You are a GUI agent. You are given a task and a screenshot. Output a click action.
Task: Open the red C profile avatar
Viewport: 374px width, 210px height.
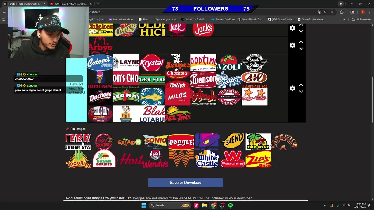click(363, 12)
